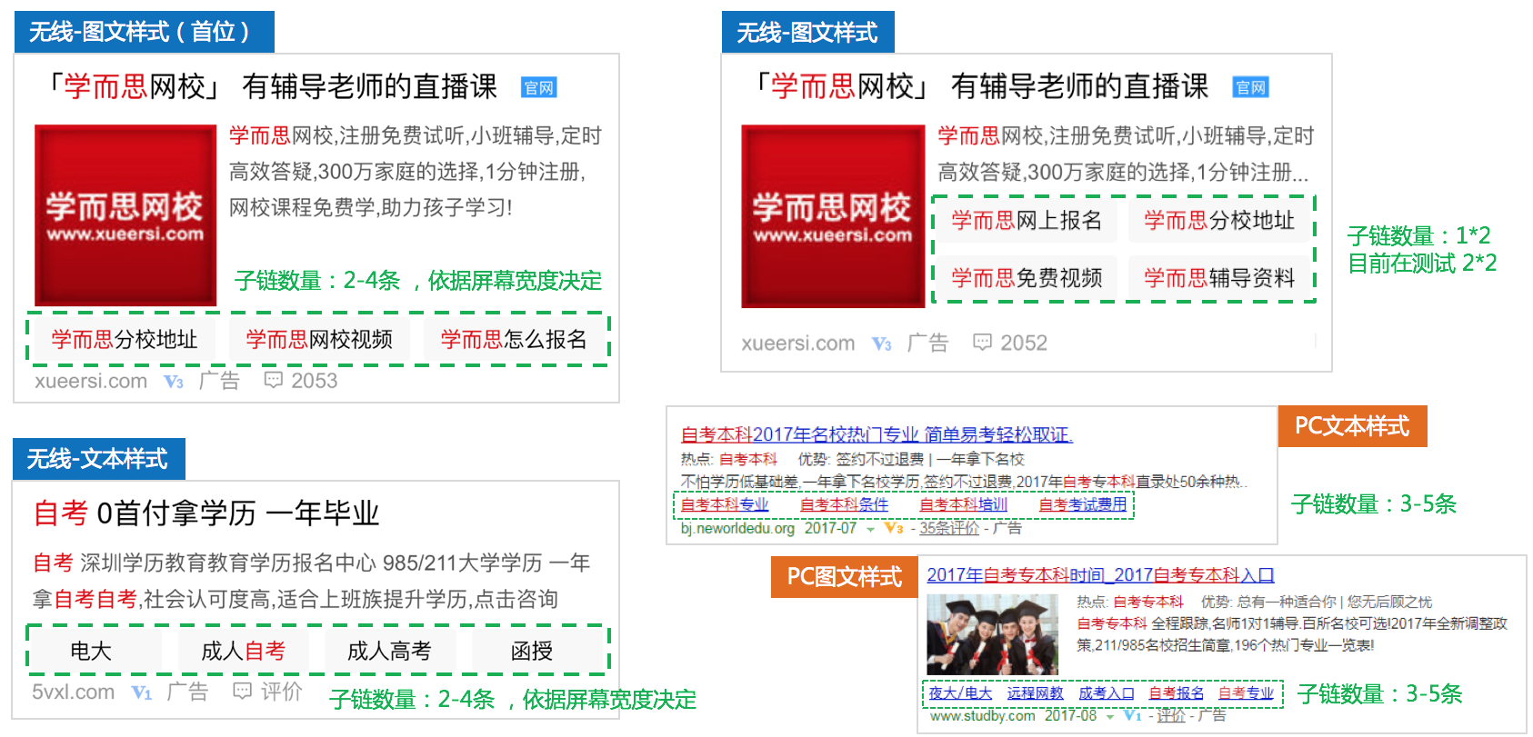The width and height of the screenshot is (1533, 737).
Task: Click the 学而思网校视频 sublink
Action: click(319, 340)
